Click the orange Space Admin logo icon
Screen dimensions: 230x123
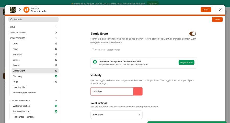[x=27, y=10]
